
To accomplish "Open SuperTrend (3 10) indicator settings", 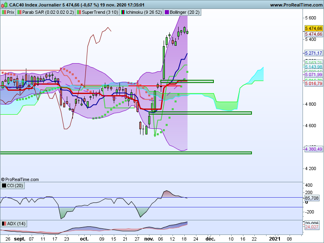I will [x=97, y=12].
